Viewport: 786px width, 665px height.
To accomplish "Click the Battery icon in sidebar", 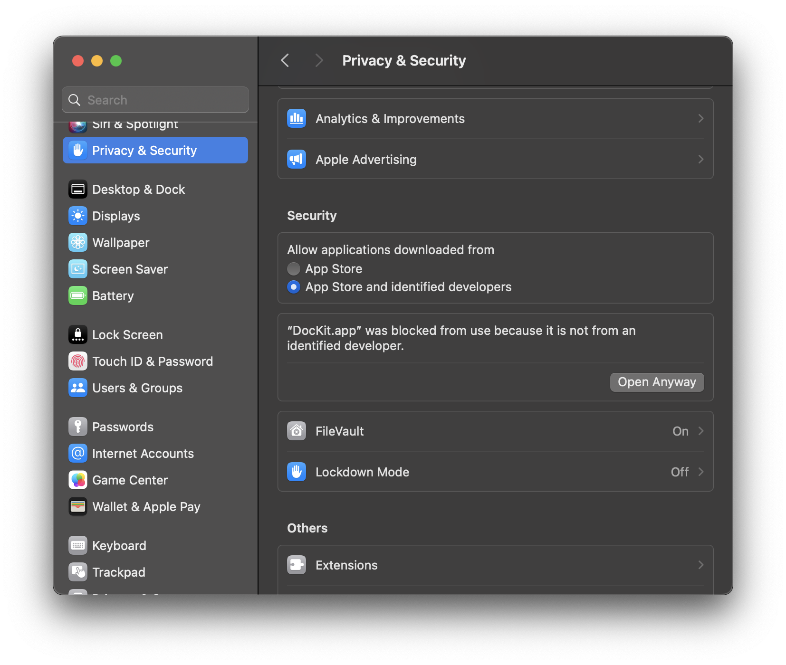I will click(x=78, y=295).
